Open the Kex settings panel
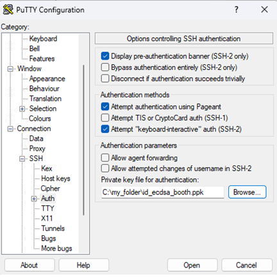 coord(47,169)
